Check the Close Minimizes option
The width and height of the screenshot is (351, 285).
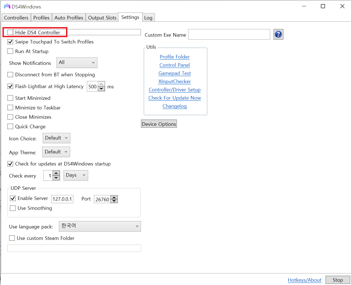coord(10,117)
